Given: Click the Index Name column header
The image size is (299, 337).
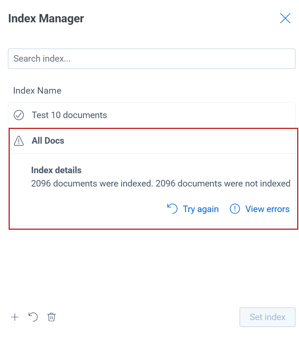Looking at the screenshot, I should point(37,90).
